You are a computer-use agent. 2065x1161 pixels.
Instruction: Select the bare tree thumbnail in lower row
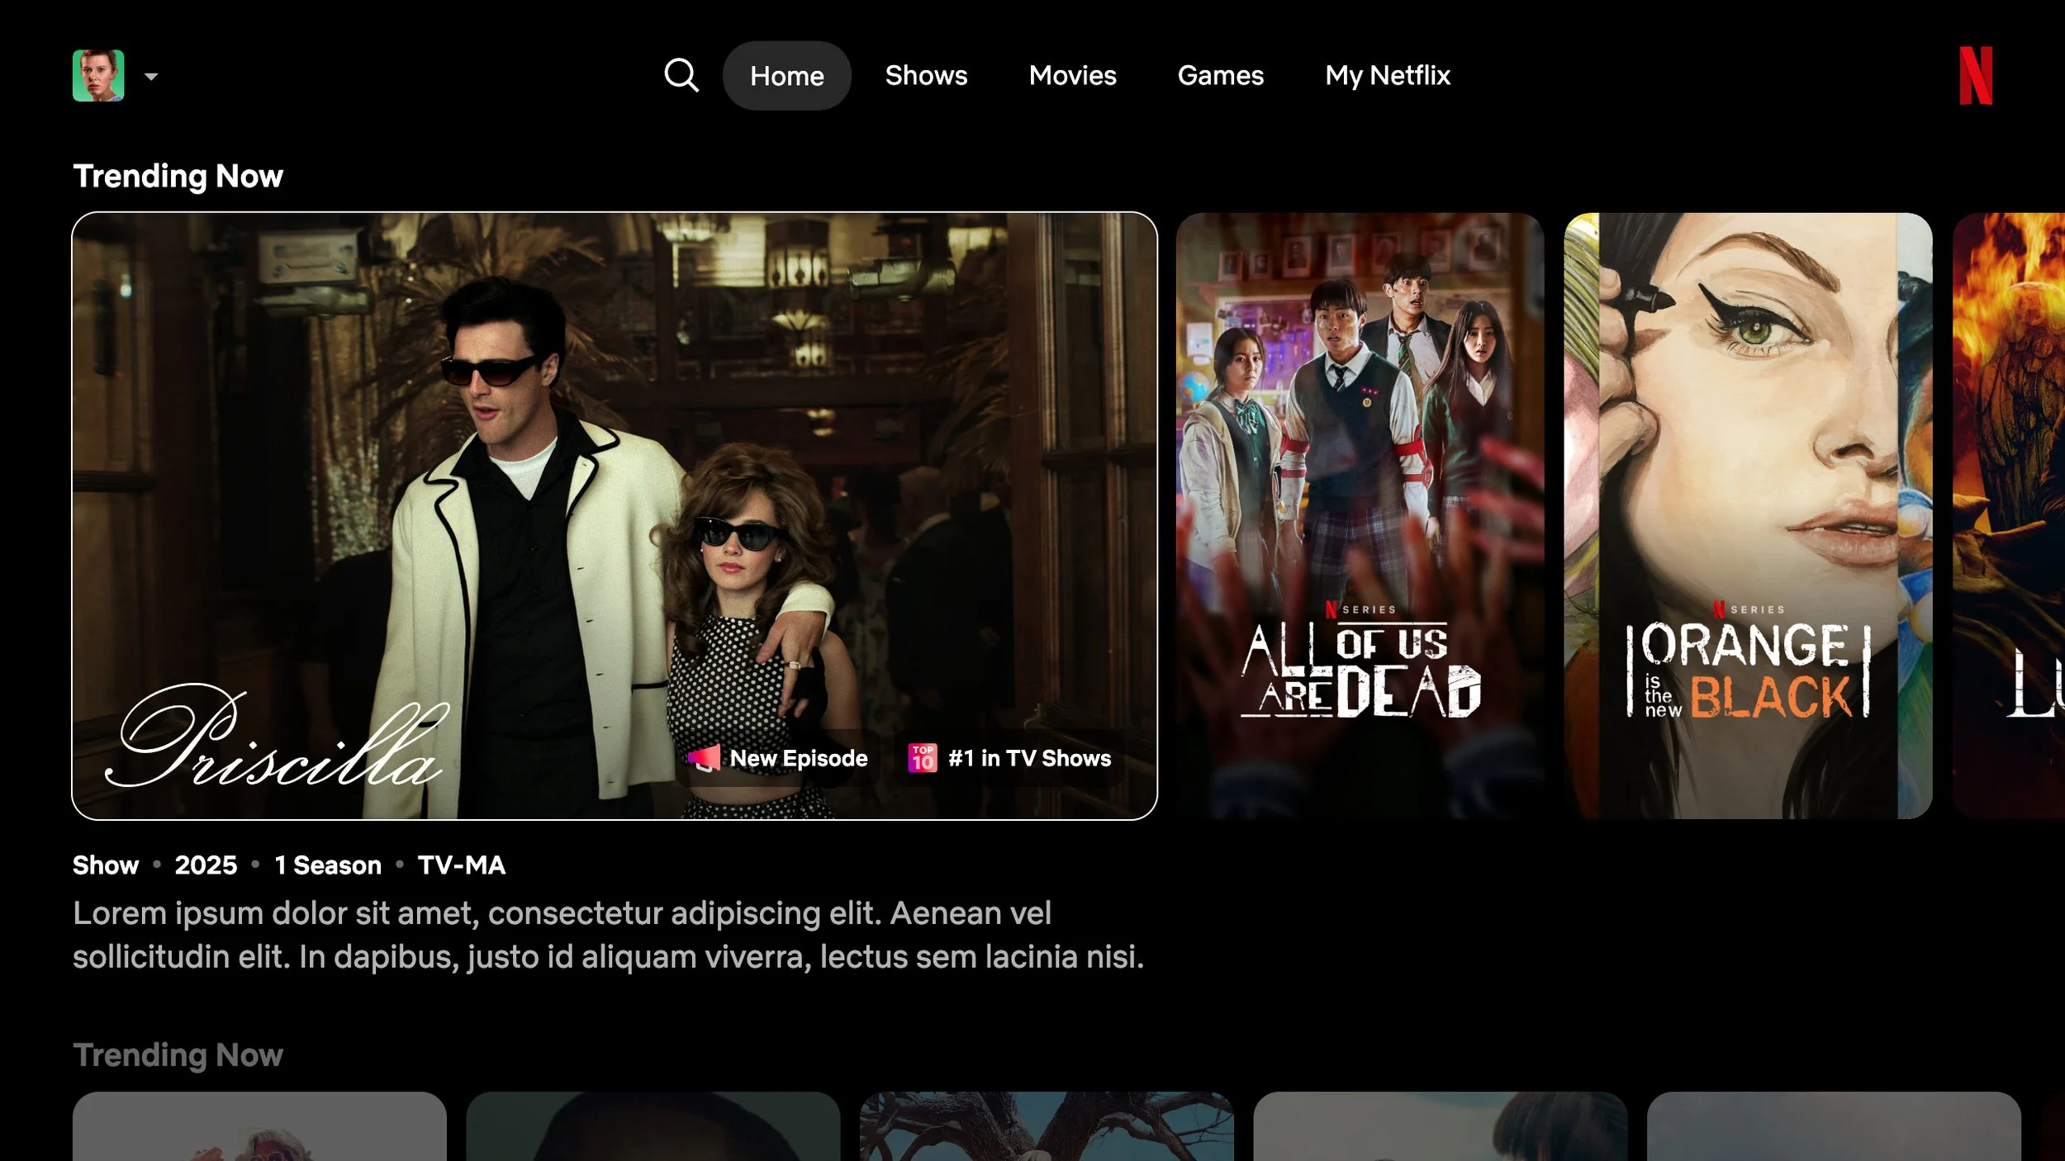click(1046, 1125)
